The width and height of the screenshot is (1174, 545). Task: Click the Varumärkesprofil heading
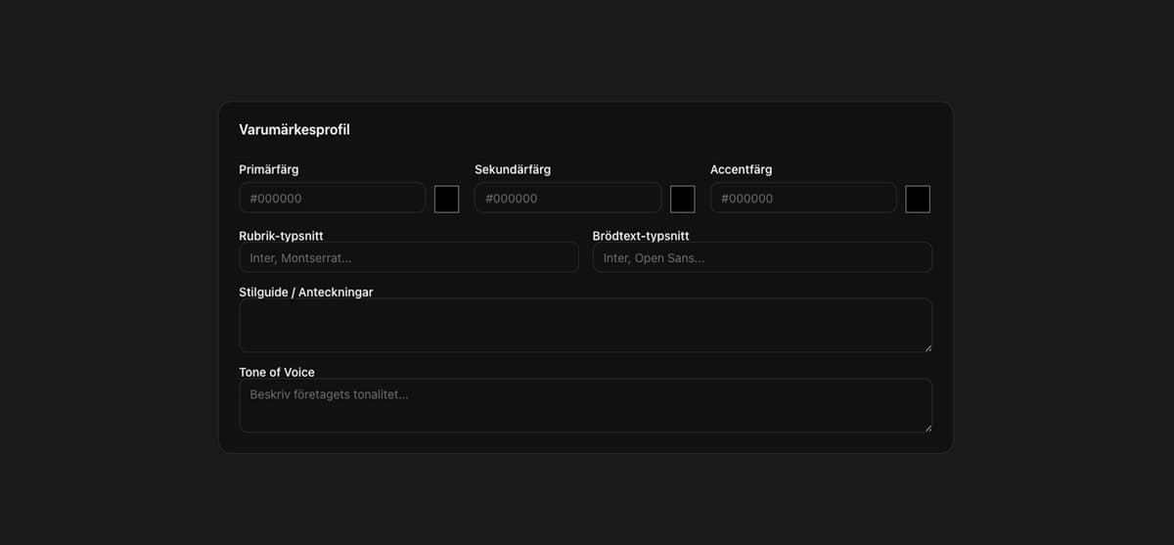pos(293,129)
